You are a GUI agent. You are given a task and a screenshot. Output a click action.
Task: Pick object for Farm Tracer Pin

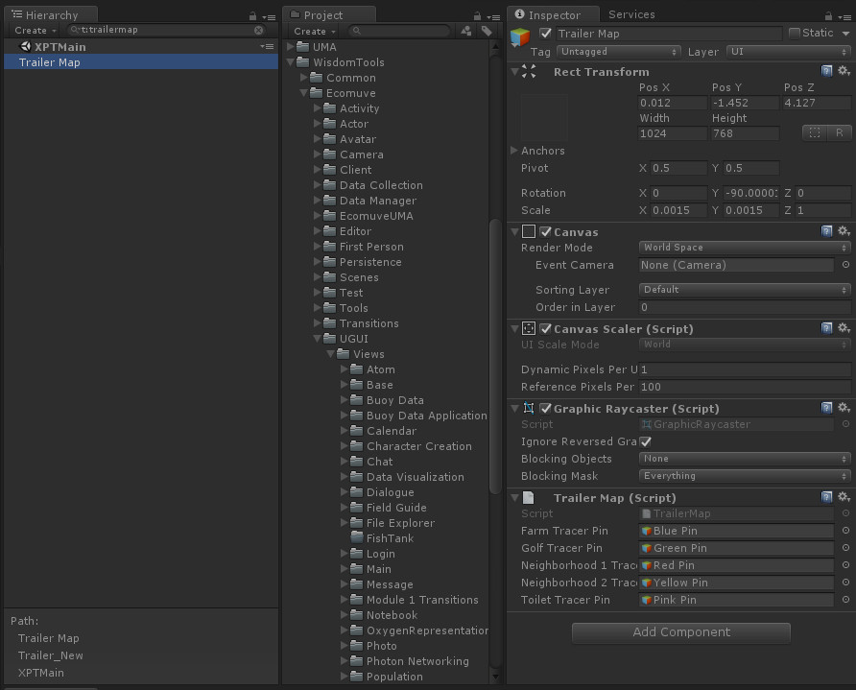845,531
